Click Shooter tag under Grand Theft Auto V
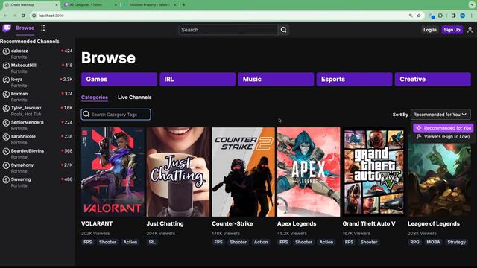 click(x=369, y=242)
